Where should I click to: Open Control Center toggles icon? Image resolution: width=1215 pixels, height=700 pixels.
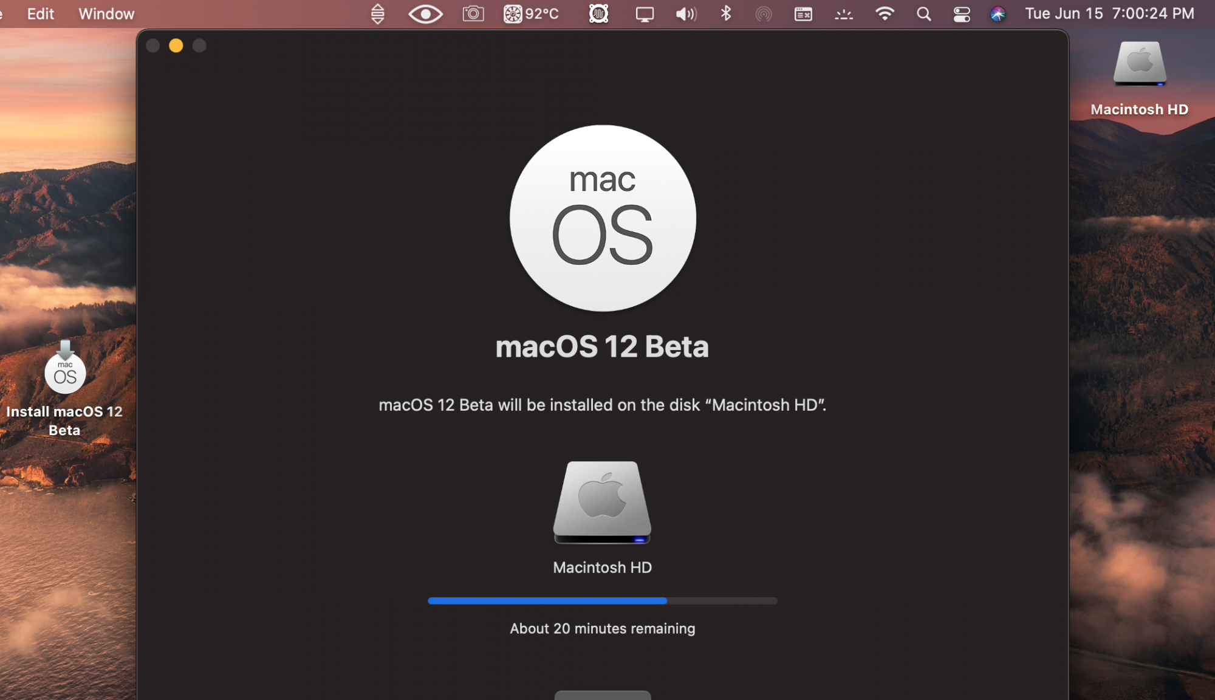coord(962,14)
